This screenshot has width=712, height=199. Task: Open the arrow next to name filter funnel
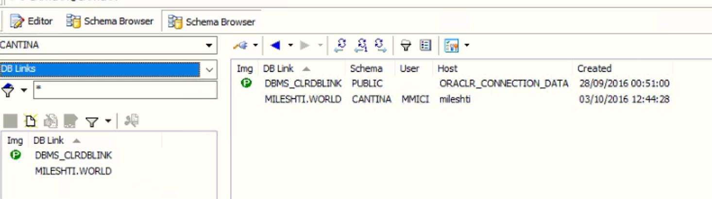tap(23, 91)
